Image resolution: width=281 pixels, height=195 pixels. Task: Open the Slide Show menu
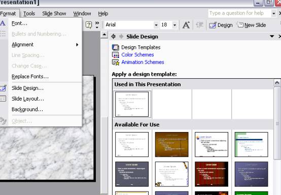click(x=54, y=13)
